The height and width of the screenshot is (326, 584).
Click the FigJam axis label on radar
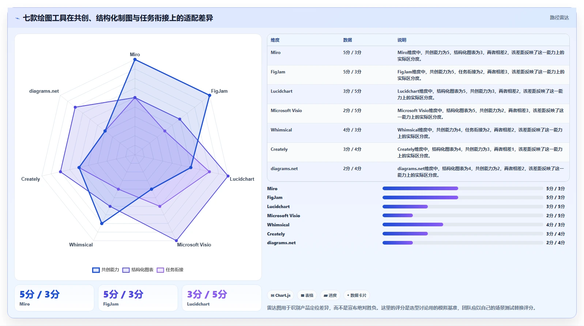coord(219,91)
